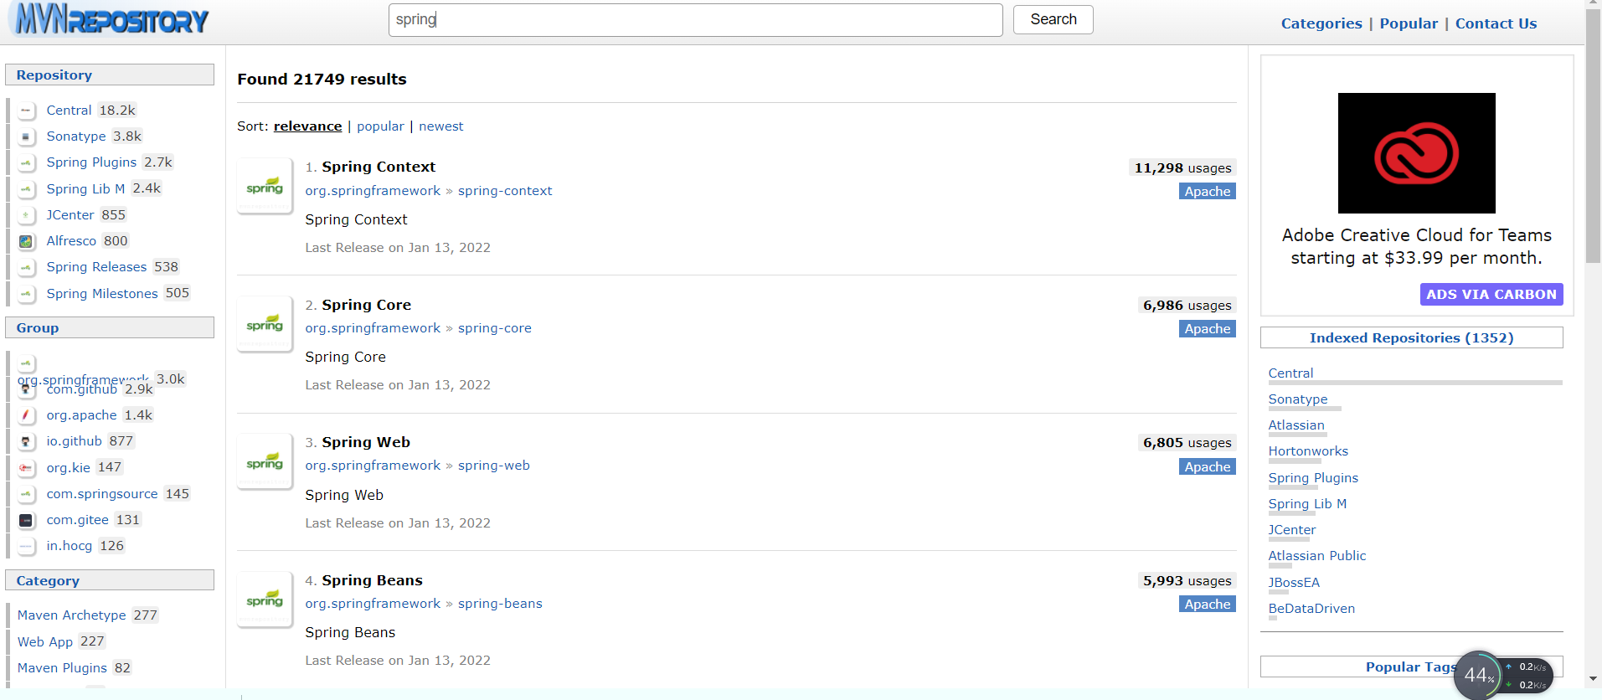Open the Popular menu link
This screenshot has width=1602, height=700.
(x=1409, y=23)
